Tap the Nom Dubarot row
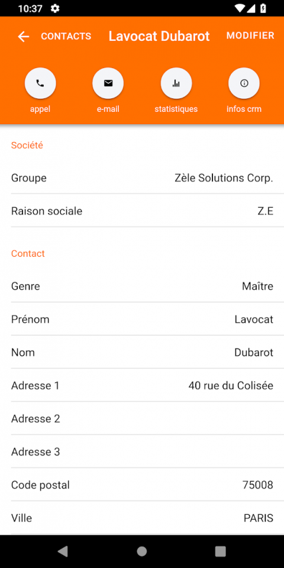 point(142,352)
